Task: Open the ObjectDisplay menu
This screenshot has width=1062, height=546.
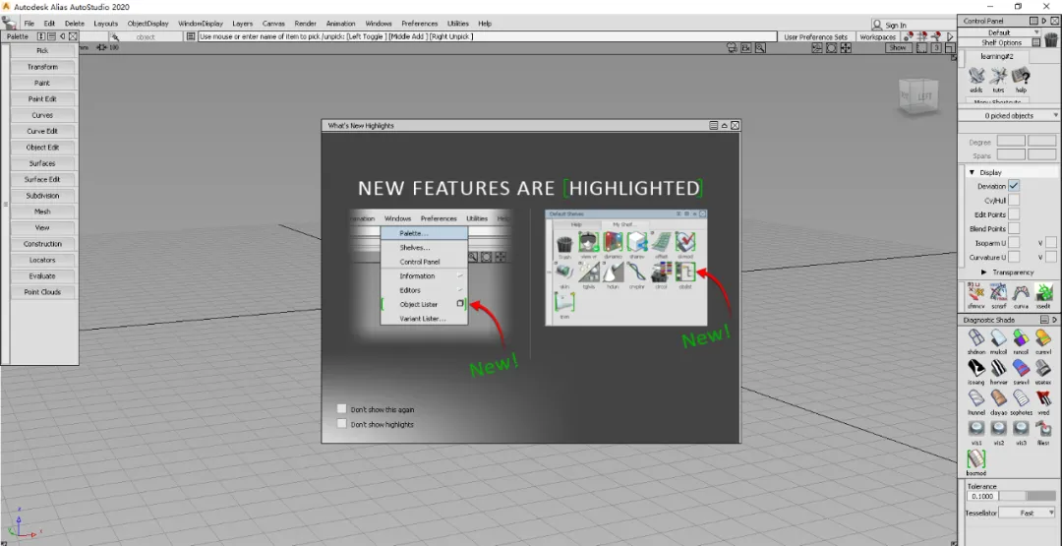Action: coord(147,24)
